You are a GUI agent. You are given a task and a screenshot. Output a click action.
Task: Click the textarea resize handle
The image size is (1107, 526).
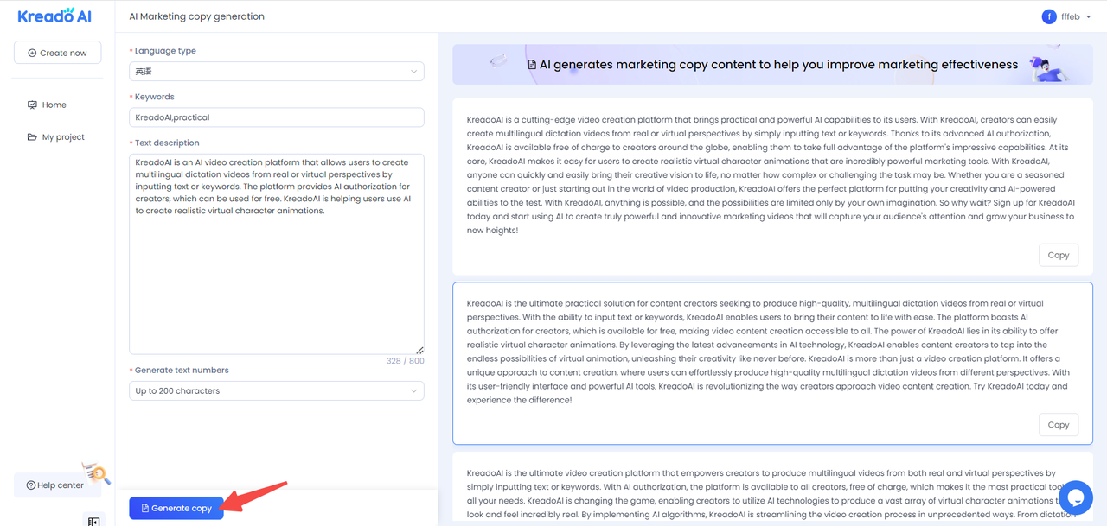coord(419,349)
